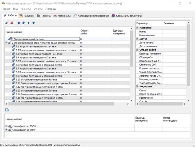The image size is (195, 147).
Task: Switch to the Расценки tab
Action: point(27,16)
